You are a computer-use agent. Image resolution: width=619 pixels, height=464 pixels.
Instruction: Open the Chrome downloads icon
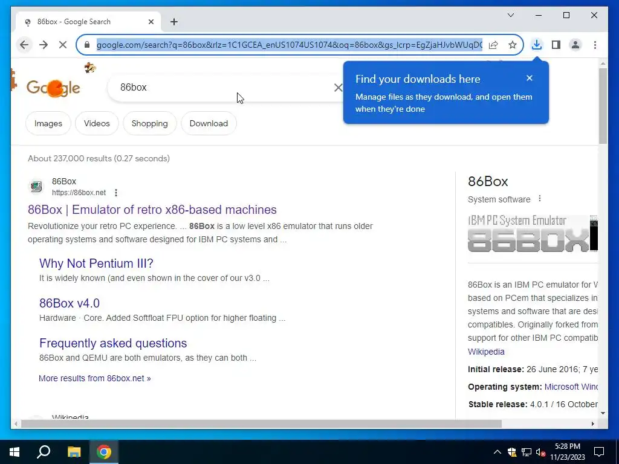click(537, 45)
